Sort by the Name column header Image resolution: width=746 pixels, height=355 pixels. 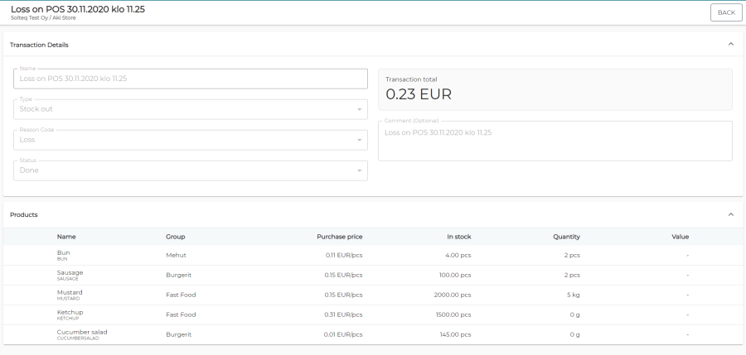[x=66, y=237]
